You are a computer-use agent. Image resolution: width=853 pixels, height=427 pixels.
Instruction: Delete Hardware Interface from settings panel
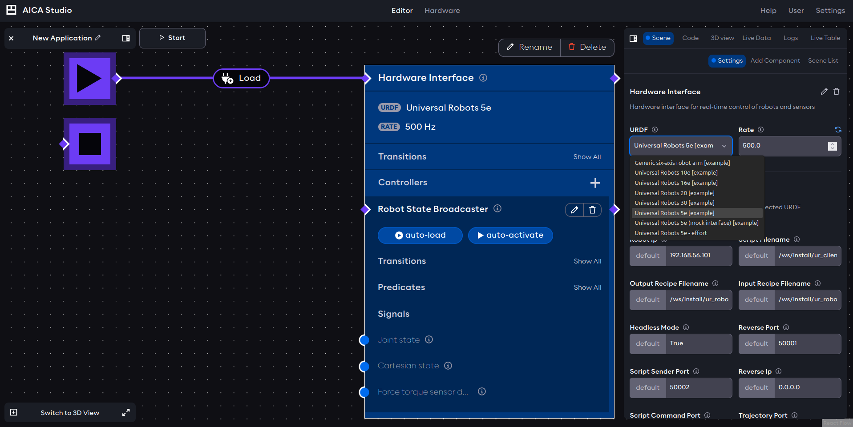[837, 92]
